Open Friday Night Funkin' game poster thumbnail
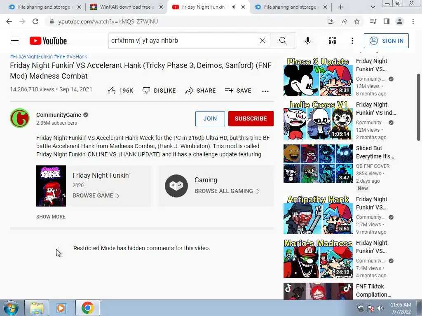The height and width of the screenshot is (316, 422). [51, 186]
